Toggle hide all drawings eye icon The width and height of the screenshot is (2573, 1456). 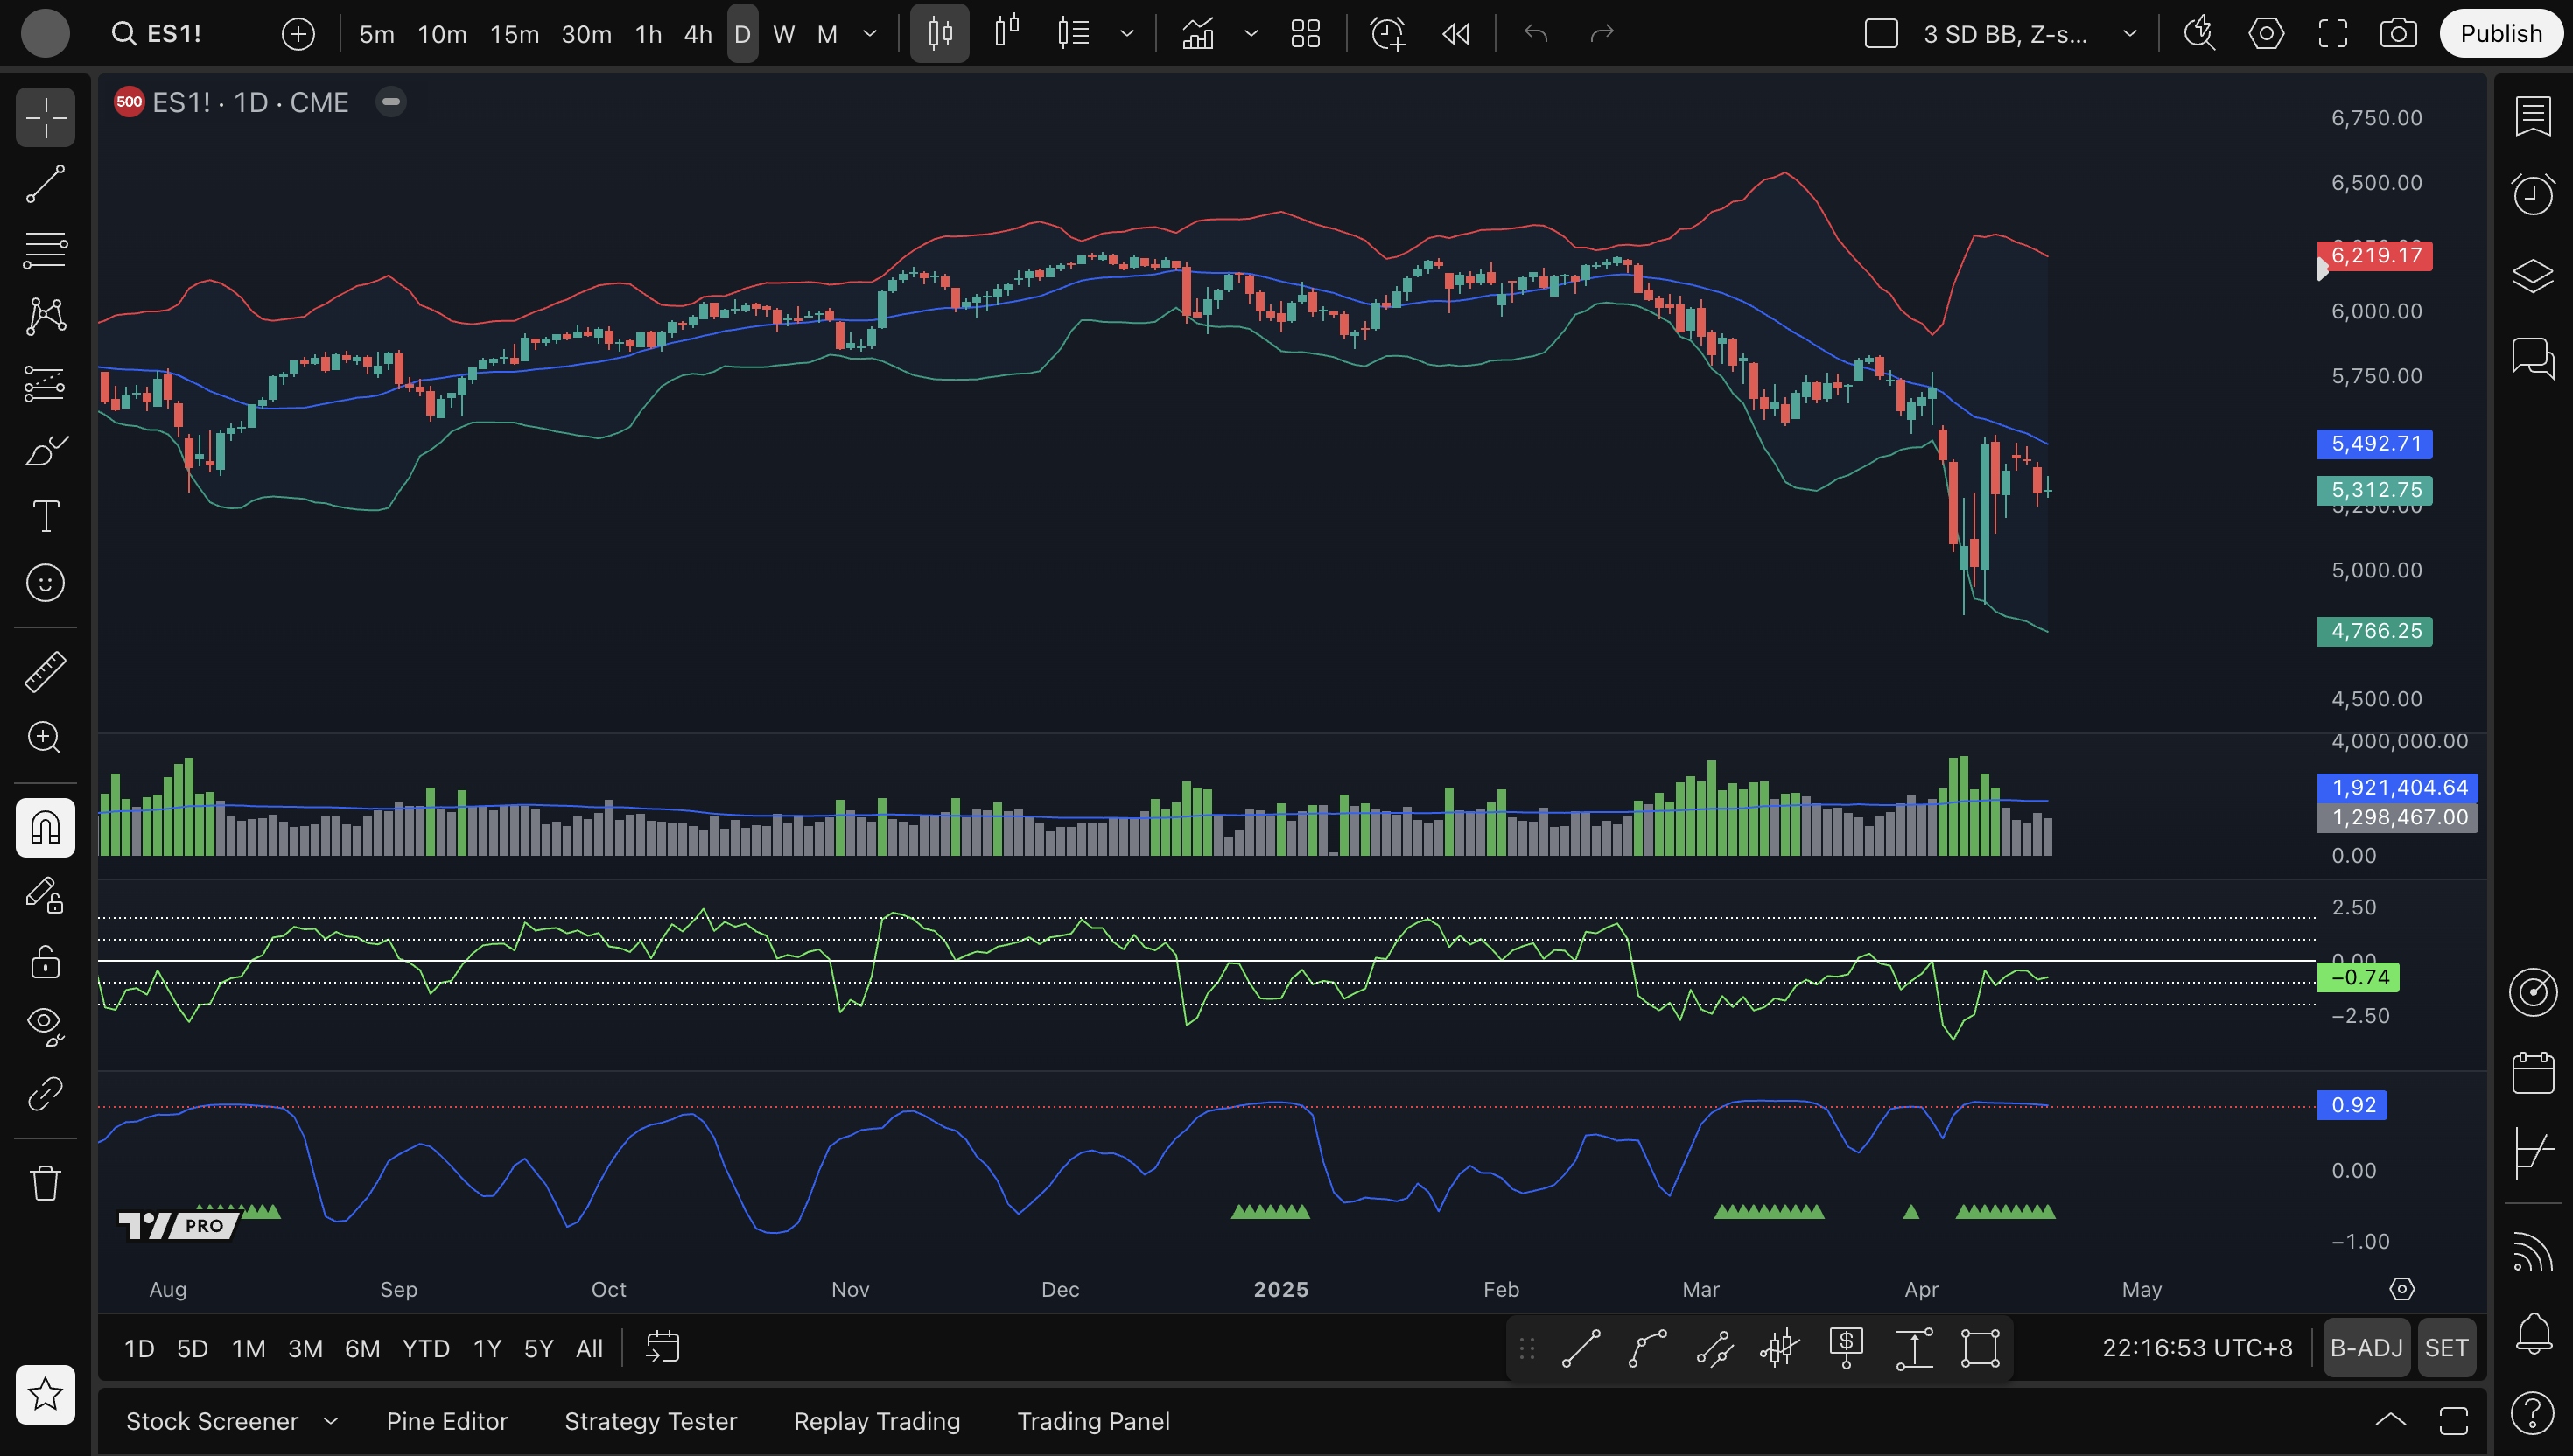45,1025
